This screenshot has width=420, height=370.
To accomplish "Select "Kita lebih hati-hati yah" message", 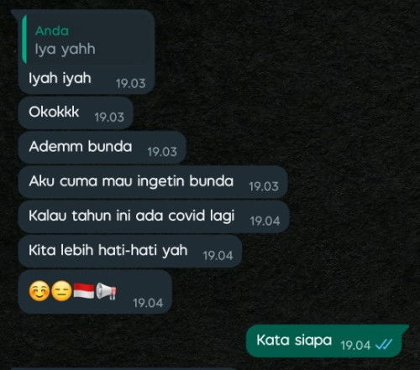I will click(130, 252).
